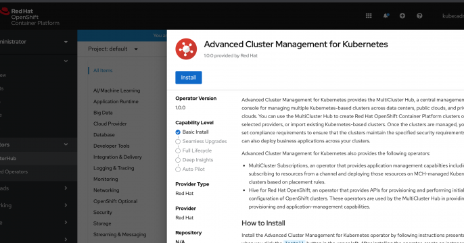Filter by Big Data category
Viewport: 464px width, 243px height.
pos(103,113)
